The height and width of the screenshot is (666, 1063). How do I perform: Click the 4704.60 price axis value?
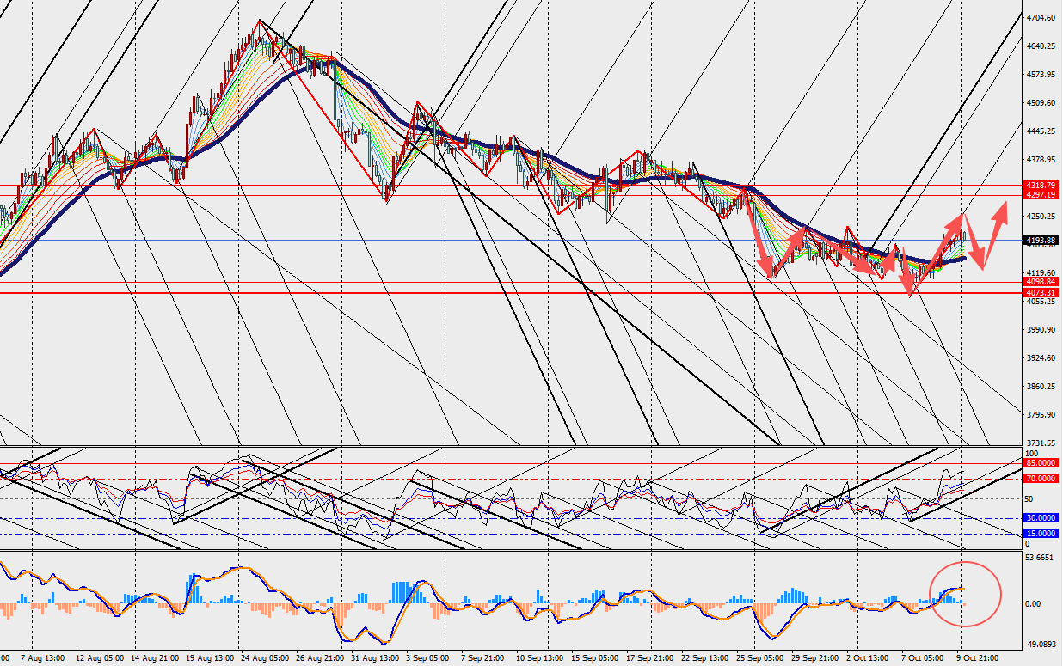point(1041,17)
